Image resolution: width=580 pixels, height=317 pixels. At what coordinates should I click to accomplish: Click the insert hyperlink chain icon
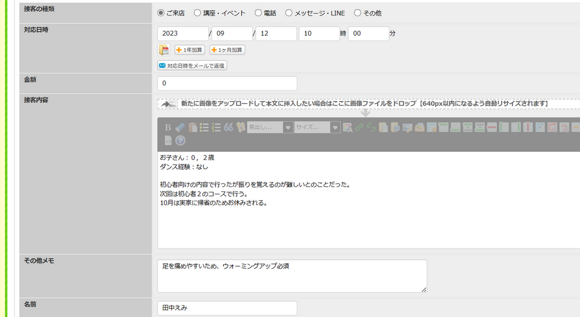tap(359, 127)
